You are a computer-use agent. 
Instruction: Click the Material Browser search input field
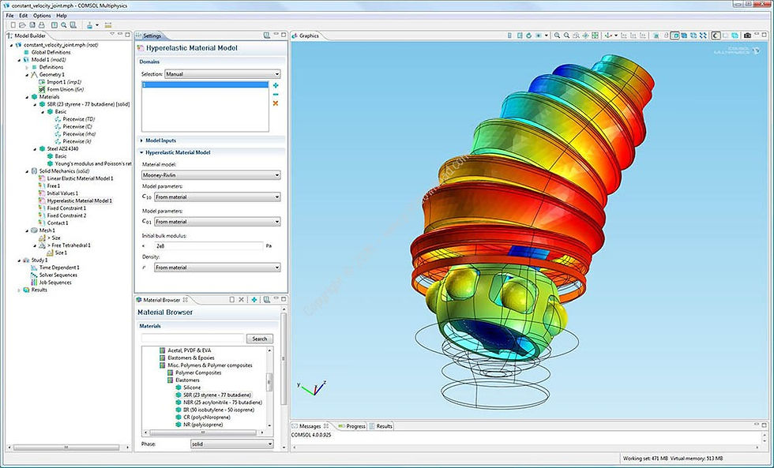(x=193, y=339)
